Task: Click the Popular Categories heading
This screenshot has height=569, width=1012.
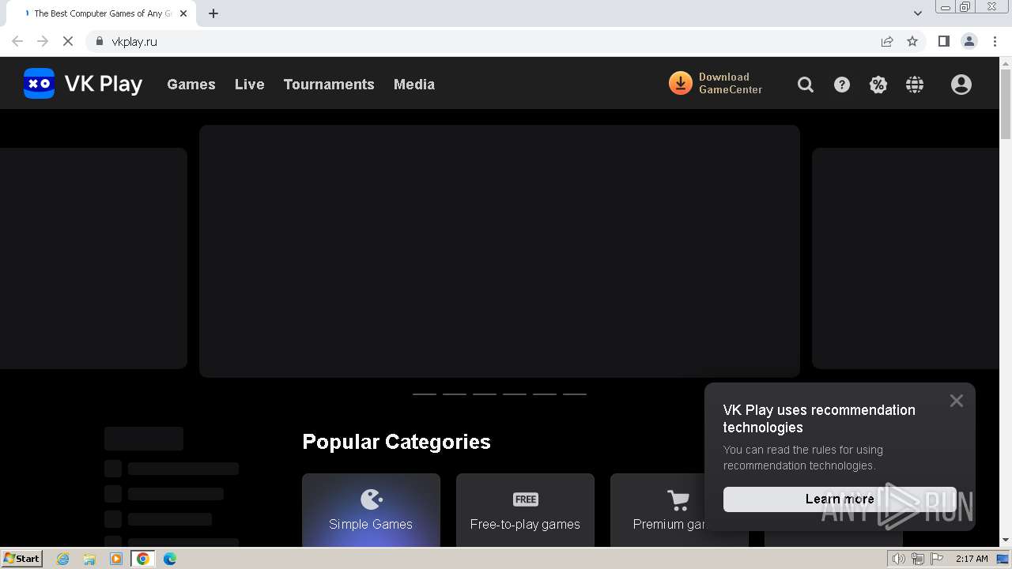Action: [x=397, y=442]
